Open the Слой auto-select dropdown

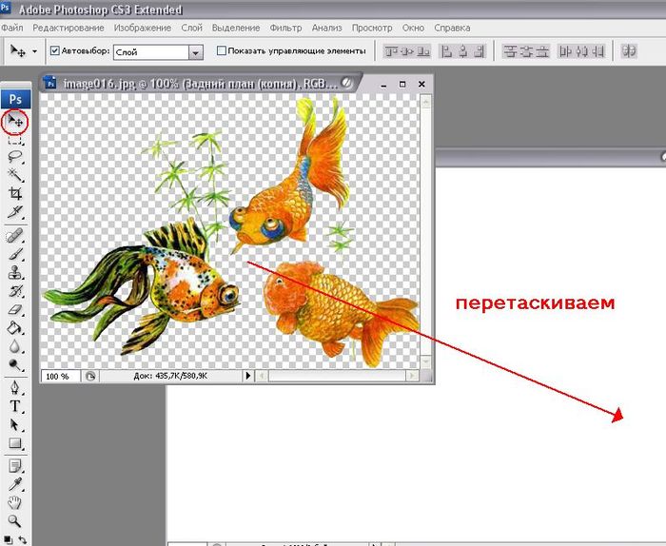195,52
